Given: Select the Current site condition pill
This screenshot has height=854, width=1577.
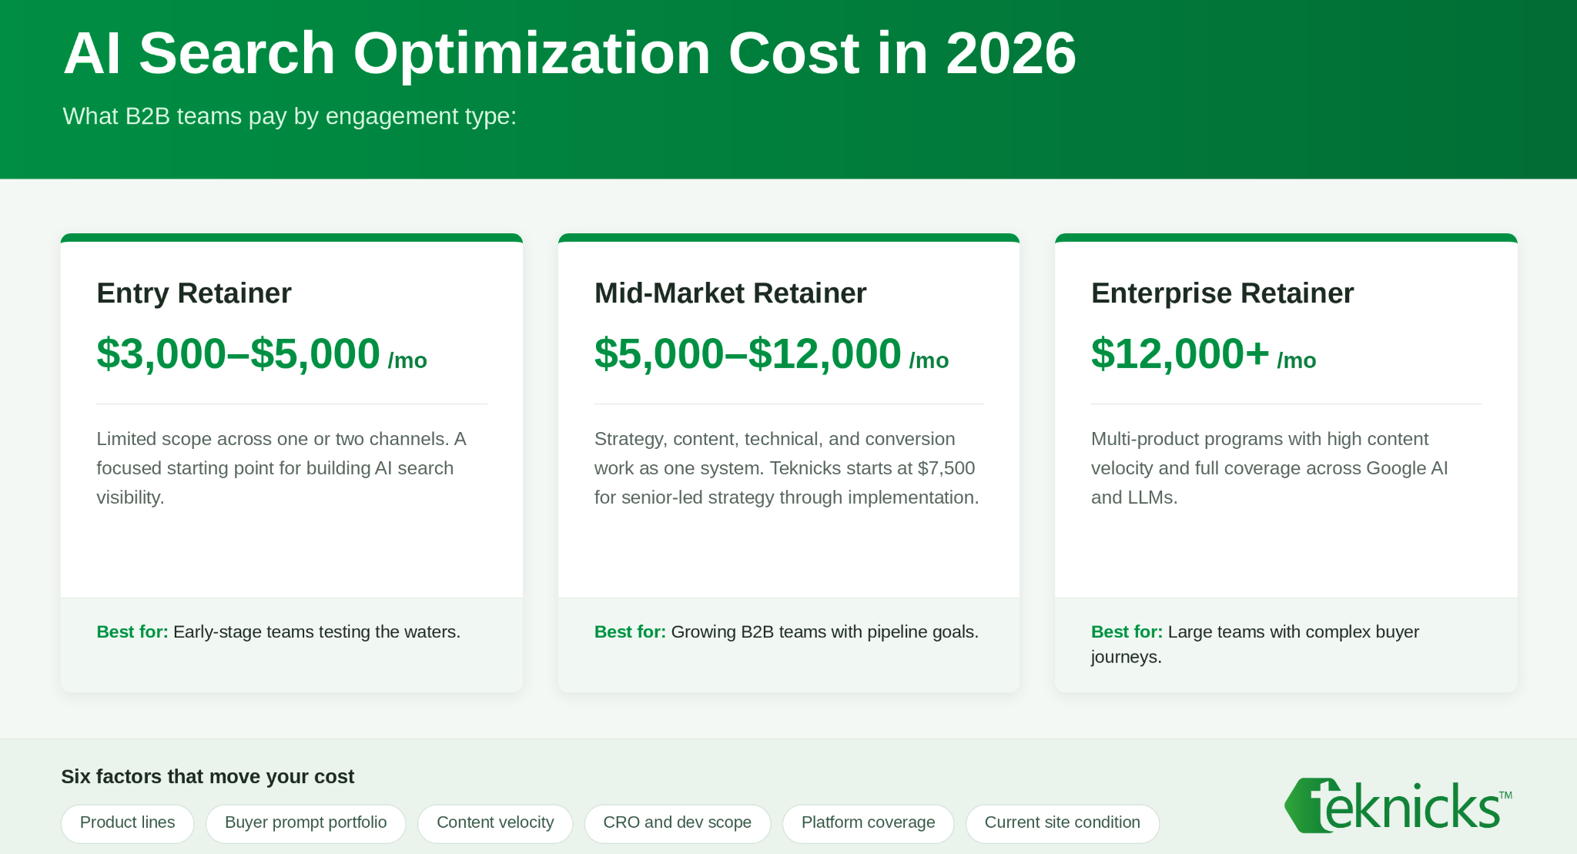Looking at the screenshot, I should tap(1063, 823).
